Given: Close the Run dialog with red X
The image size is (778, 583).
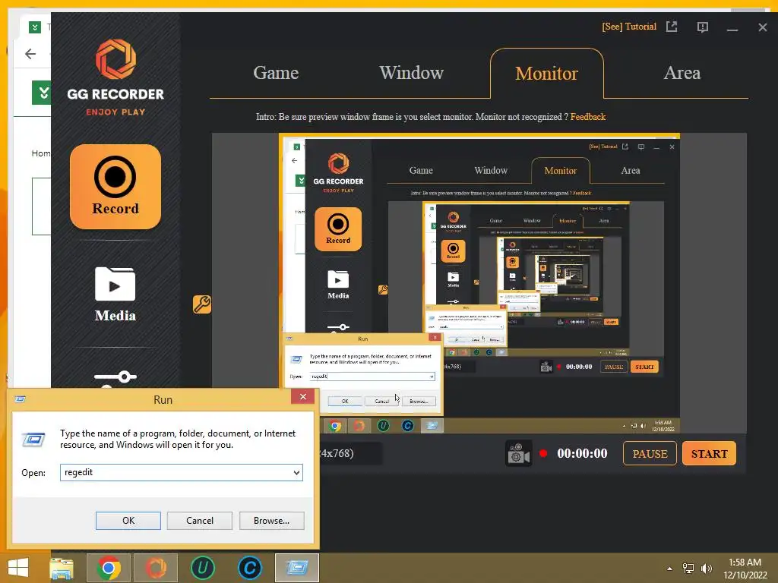Looking at the screenshot, I should click(x=302, y=396).
